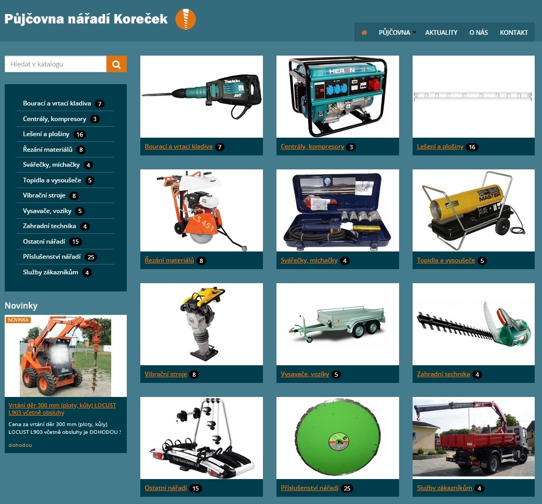The image size is (542, 504).
Task: Select the demolition hammer product image
Action: (202, 97)
